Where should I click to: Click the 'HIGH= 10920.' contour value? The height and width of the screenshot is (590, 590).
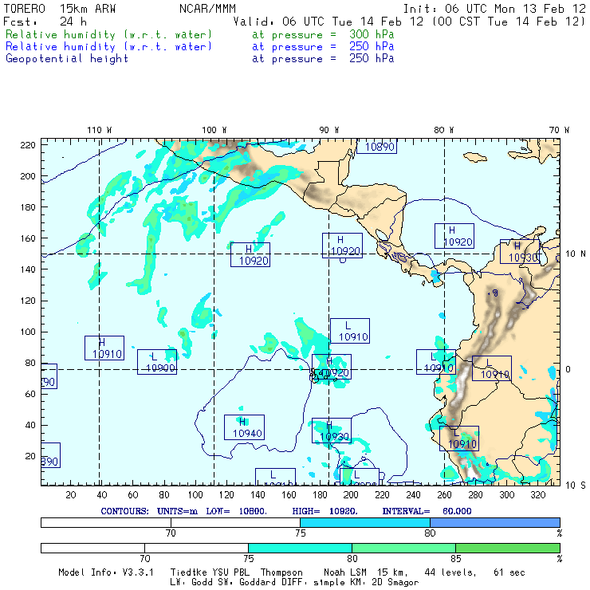[x=324, y=511]
